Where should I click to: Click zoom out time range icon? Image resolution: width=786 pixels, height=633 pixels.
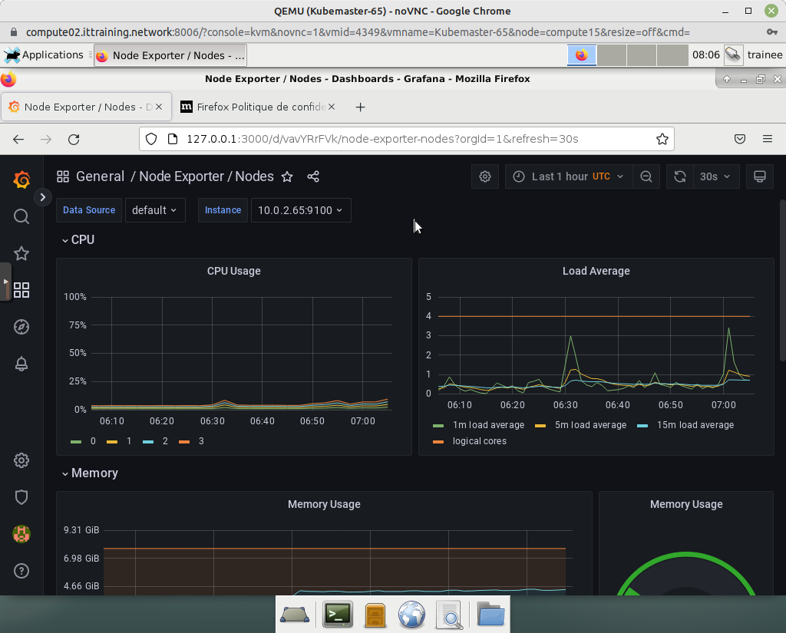[x=646, y=176]
